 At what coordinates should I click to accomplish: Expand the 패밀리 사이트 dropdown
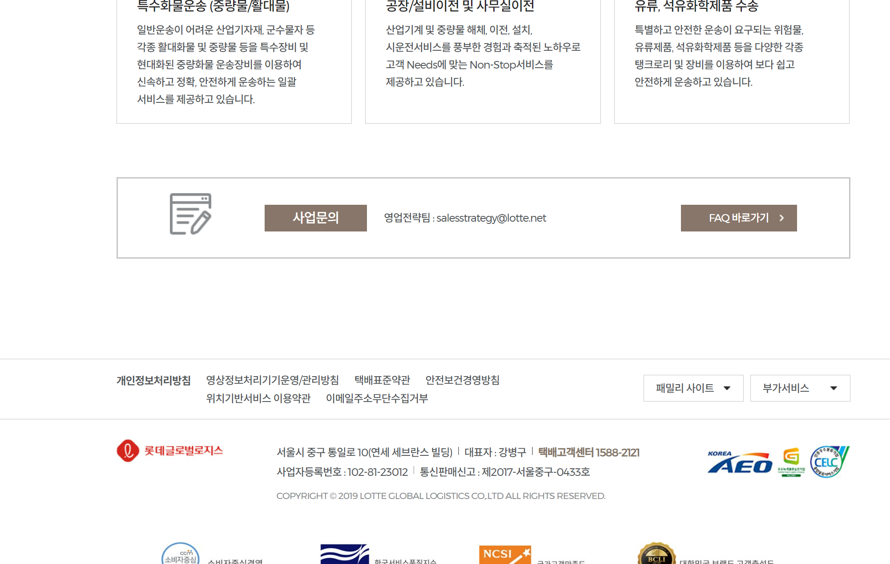click(693, 388)
